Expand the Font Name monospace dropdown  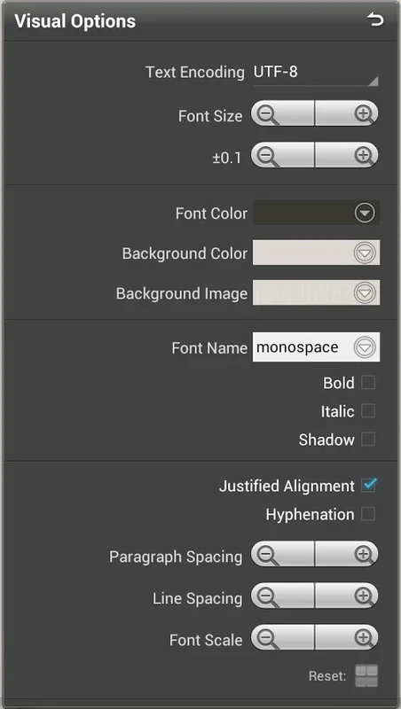point(317,347)
